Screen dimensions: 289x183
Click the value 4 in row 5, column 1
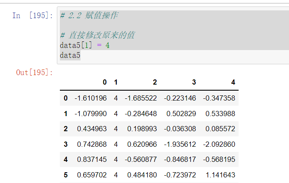[x=116, y=175]
